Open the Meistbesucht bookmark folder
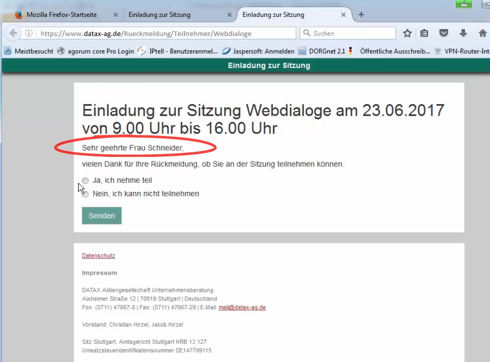This screenshot has height=362, width=490. pyautogui.click(x=29, y=51)
